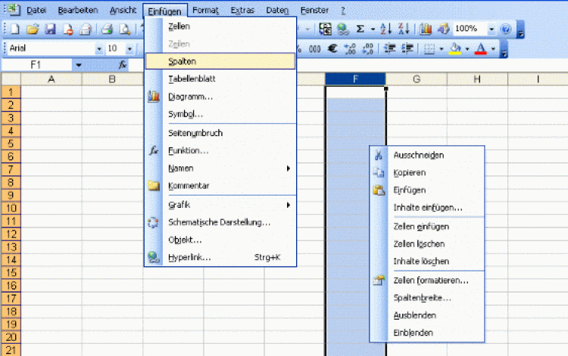
Task: Click the Euro currency format icon
Action: [331, 48]
